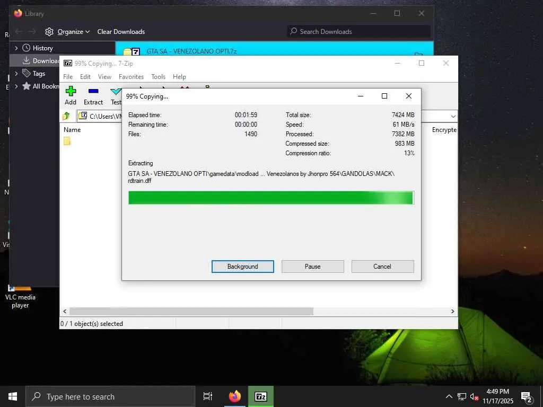Open the notification center icon
Screen dimensions: 543x407
(x=526, y=396)
